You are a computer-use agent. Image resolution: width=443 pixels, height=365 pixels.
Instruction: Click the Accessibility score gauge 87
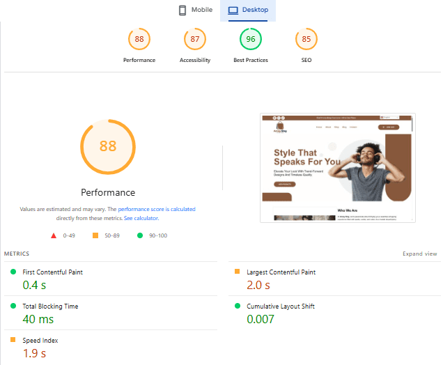(x=195, y=39)
